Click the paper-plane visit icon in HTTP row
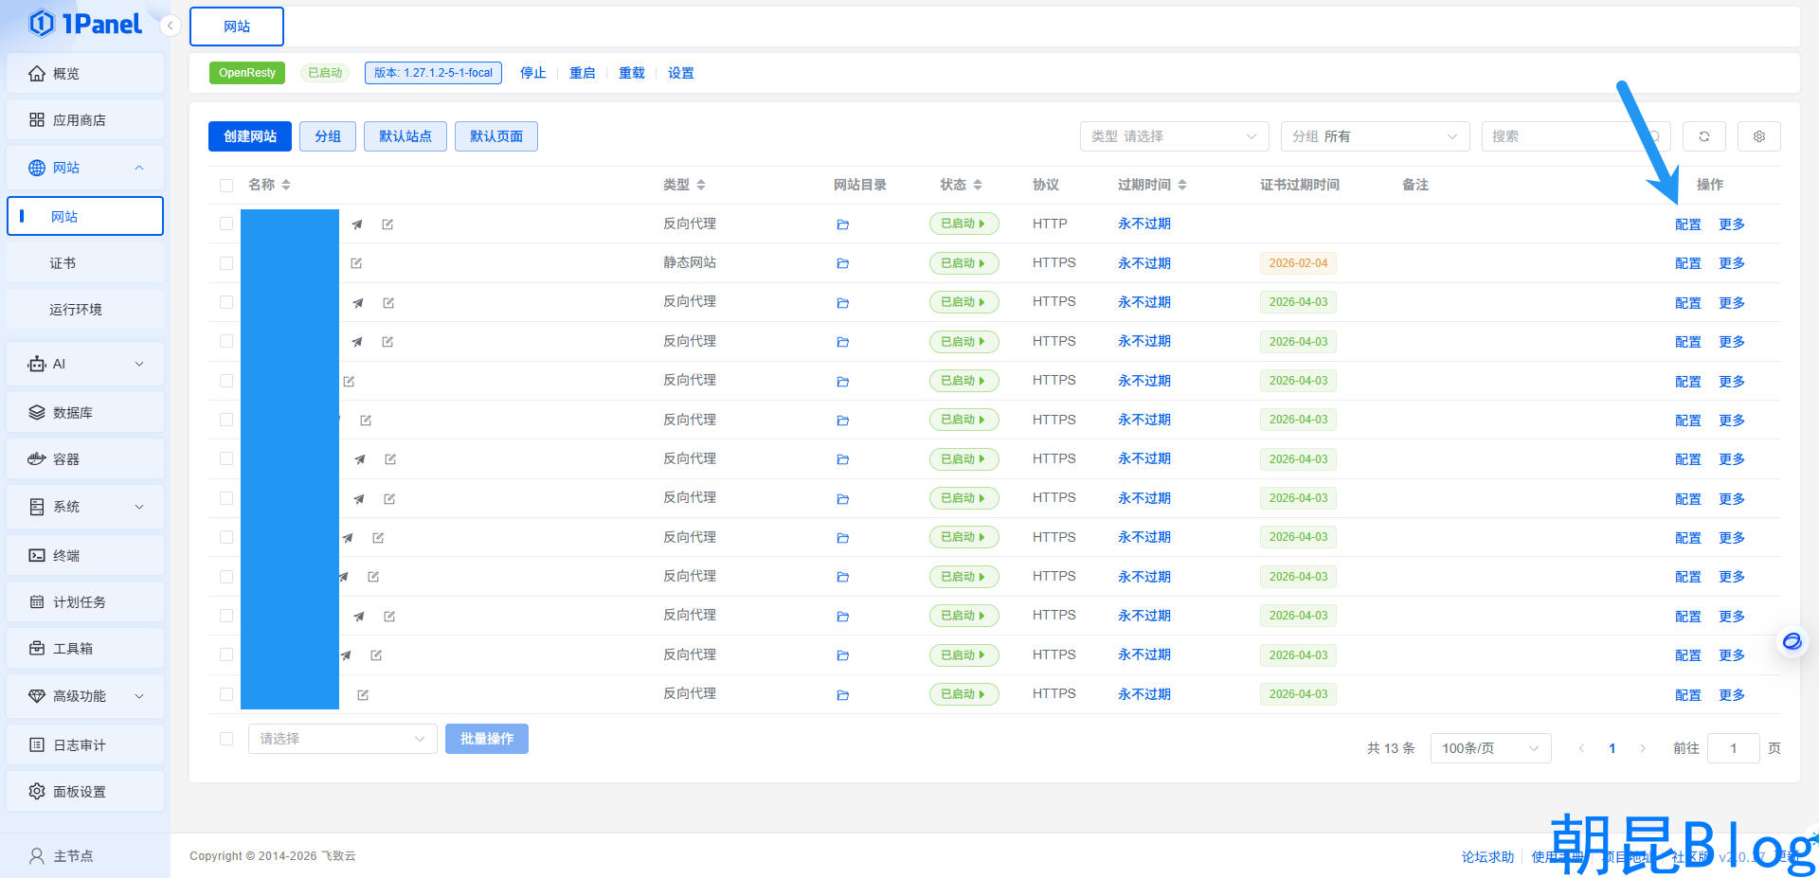The width and height of the screenshot is (1819, 878). 357,224
